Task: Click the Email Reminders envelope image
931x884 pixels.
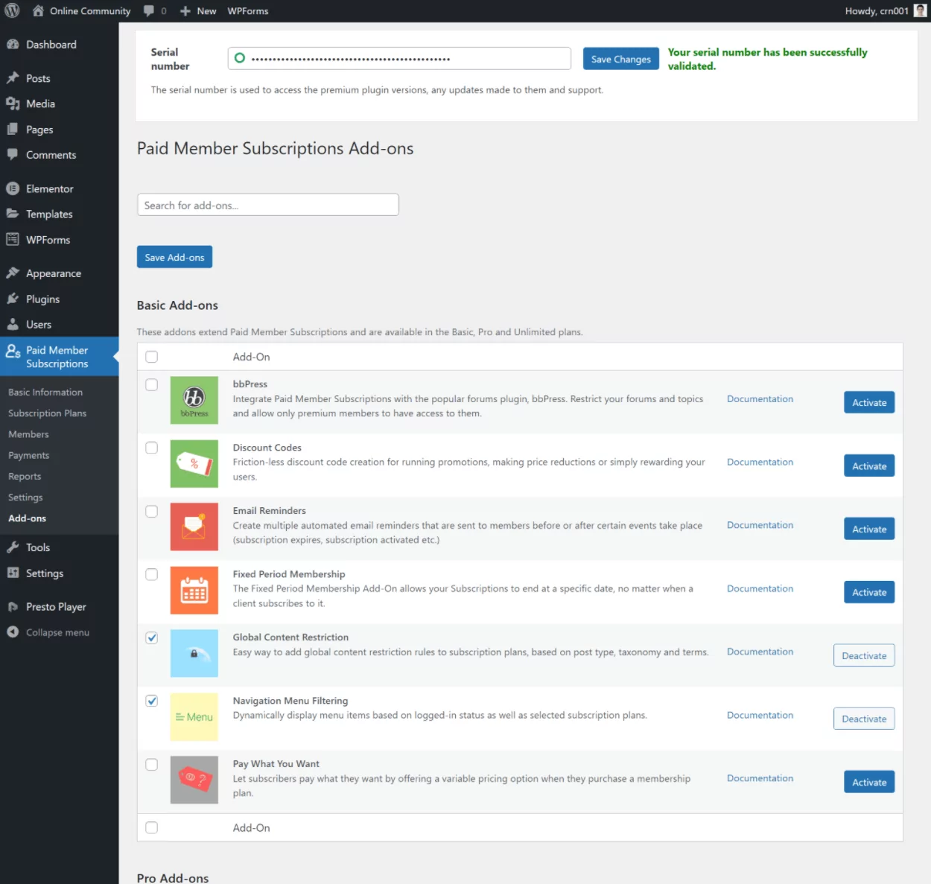Action: 194,527
